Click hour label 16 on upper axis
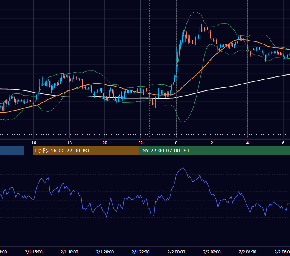Viewport: 290px width, 256px height. pyautogui.click(x=34, y=143)
